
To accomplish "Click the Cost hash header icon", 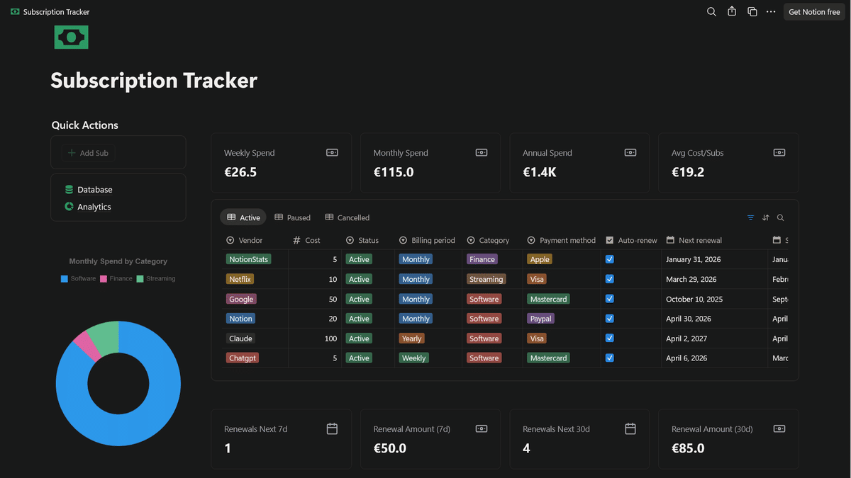I will tap(297, 240).
